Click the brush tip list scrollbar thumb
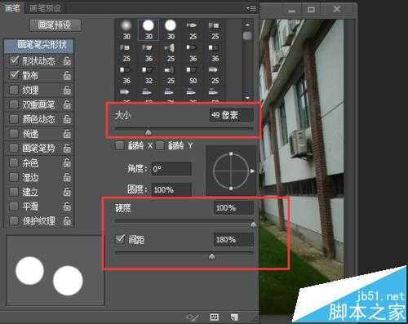This screenshot has height=324, width=408. 247,36
